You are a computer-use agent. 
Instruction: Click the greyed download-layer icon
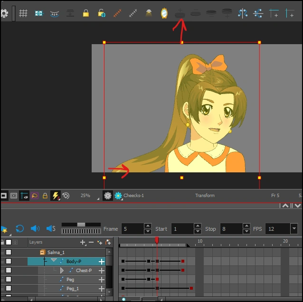(x=70, y=13)
